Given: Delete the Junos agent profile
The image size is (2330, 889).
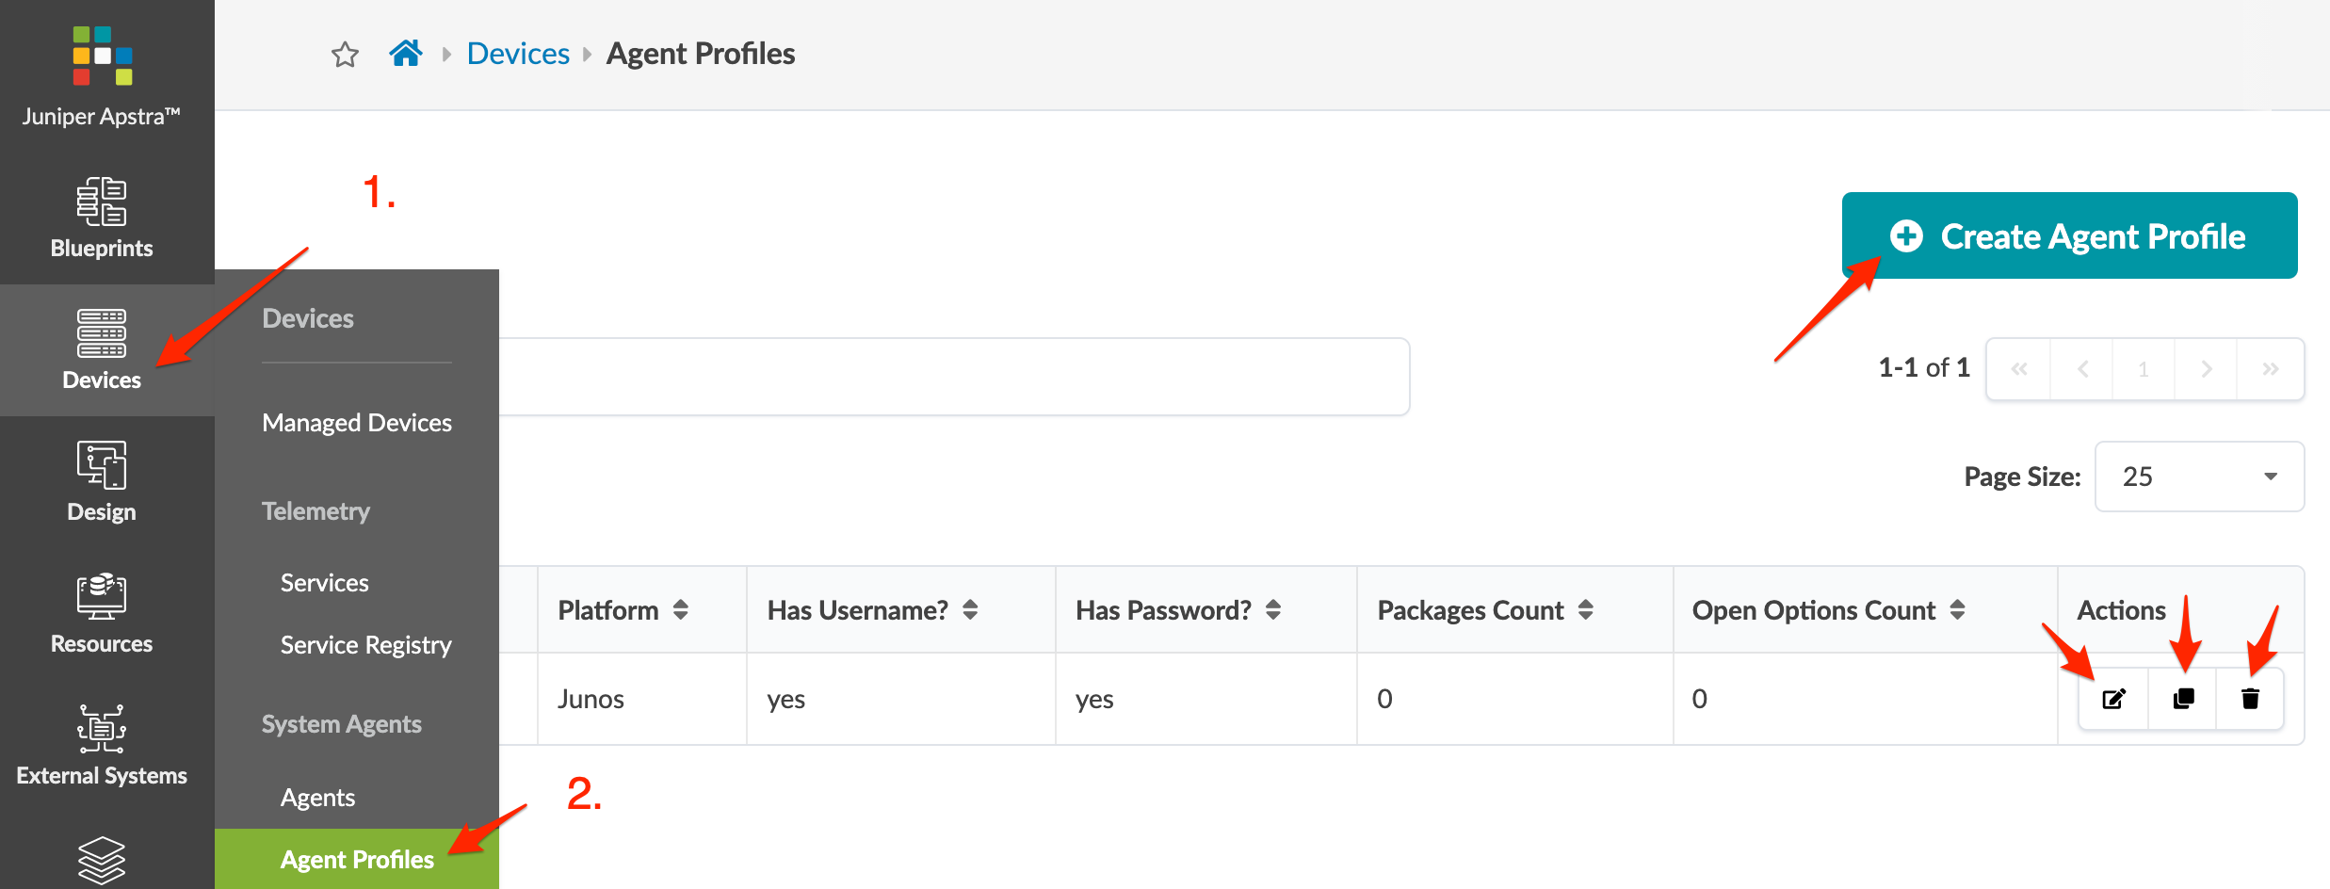Looking at the screenshot, I should (x=2250, y=699).
